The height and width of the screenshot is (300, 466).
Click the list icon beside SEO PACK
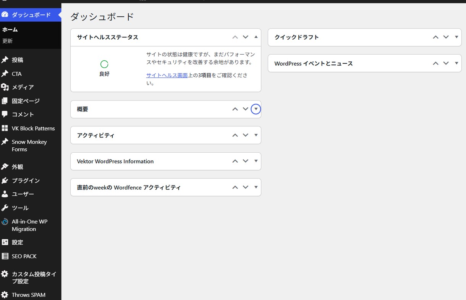point(5,256)
